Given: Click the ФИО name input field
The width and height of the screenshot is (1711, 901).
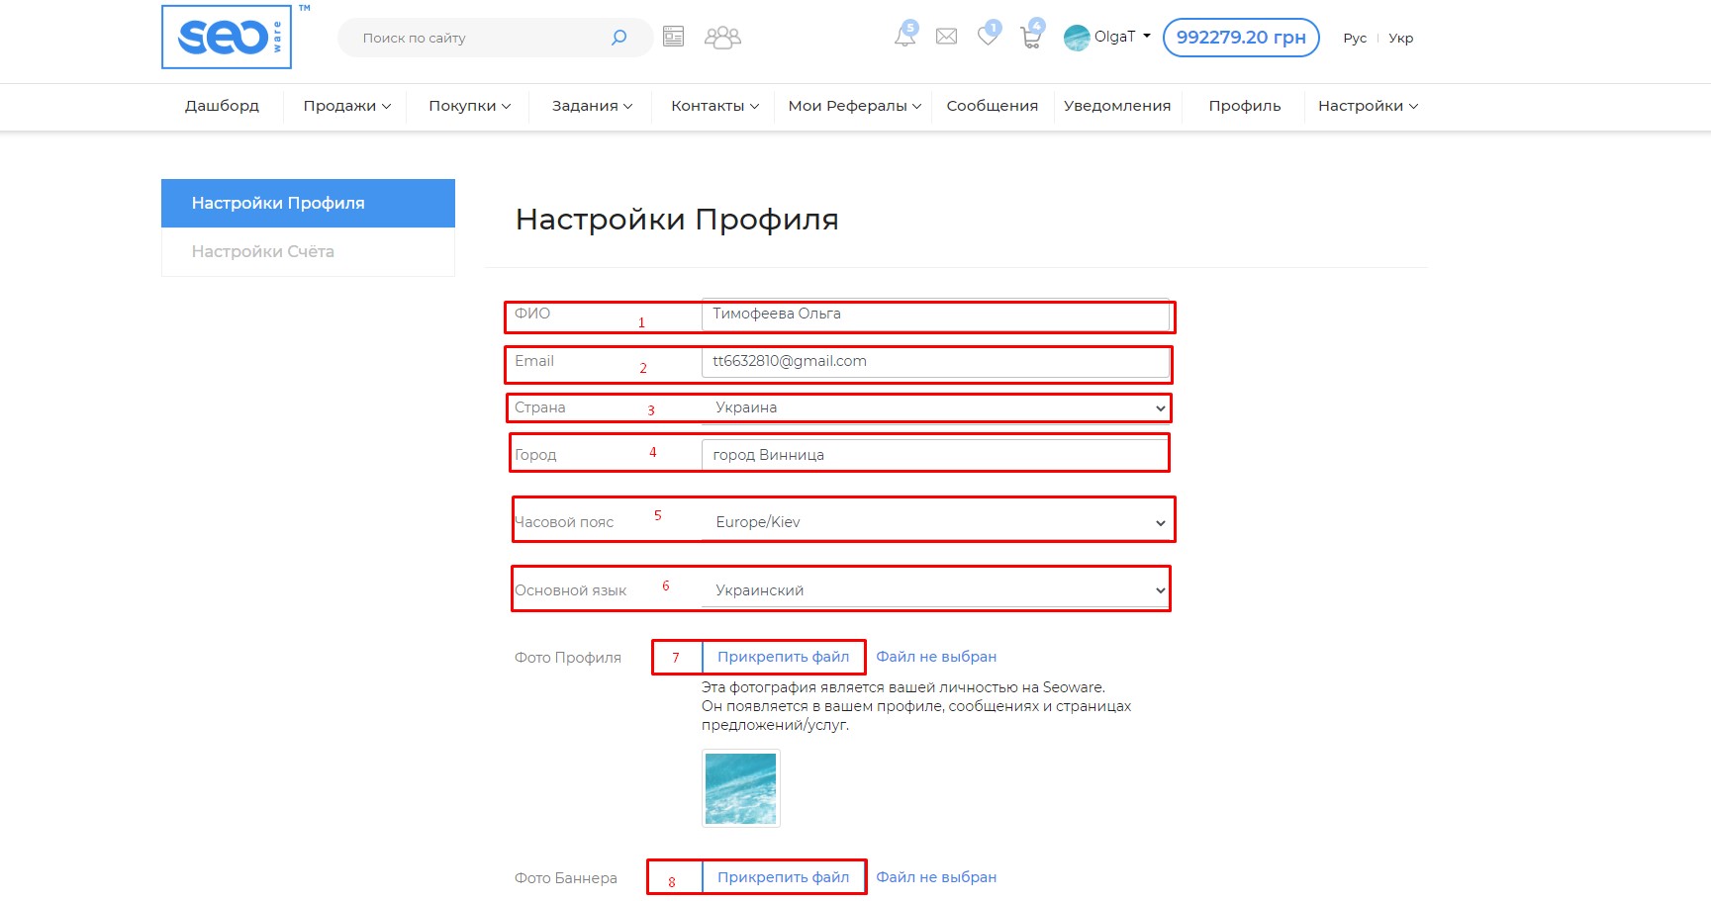Looking at the screenshot, I should coord(935,315).
